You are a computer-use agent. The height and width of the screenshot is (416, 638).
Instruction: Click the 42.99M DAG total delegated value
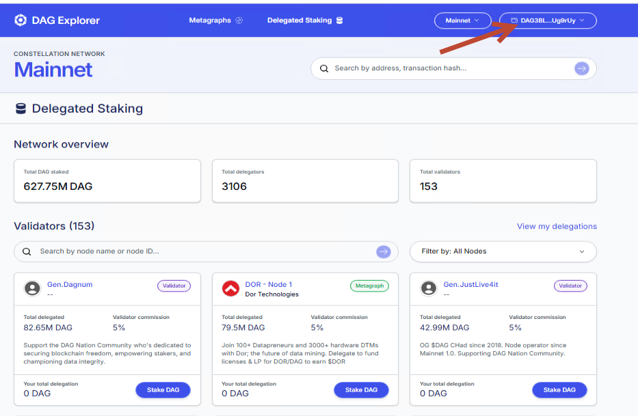point(444,328)
